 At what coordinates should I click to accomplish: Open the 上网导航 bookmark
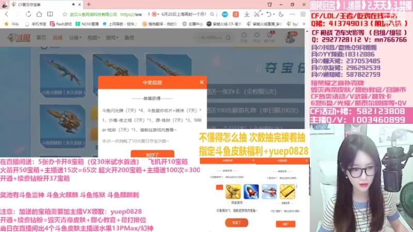120,24
